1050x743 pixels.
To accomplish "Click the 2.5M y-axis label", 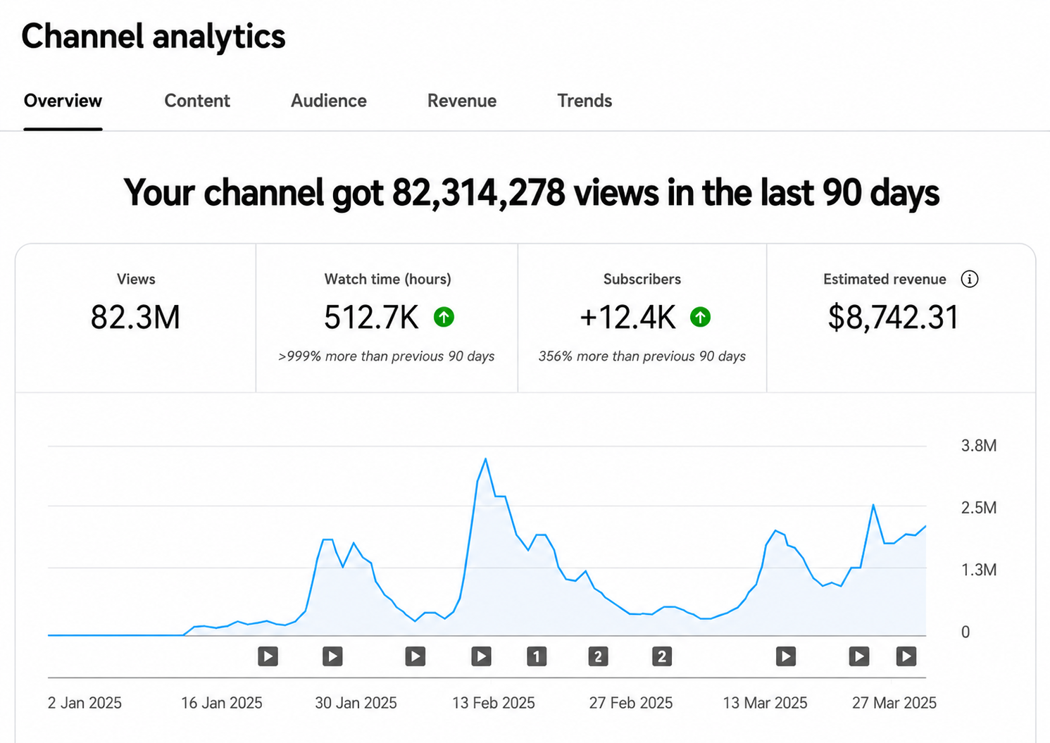I will 979,508.
